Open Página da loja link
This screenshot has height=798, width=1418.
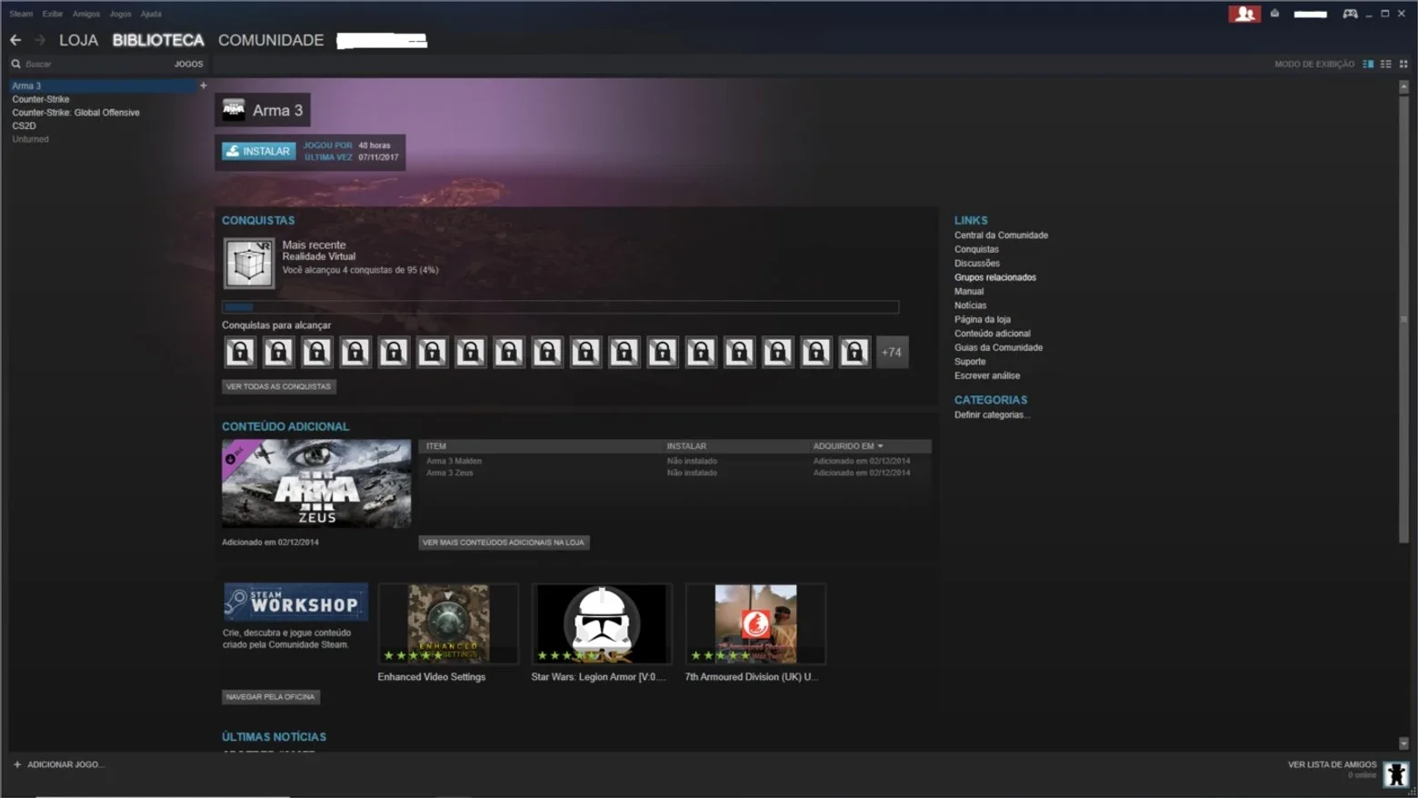pyautogui.click(x=982, y=320)
